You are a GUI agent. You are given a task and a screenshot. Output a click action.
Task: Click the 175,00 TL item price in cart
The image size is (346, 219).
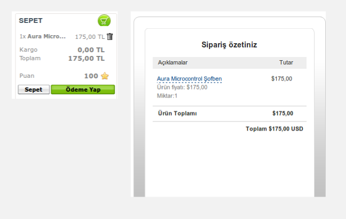90,37
